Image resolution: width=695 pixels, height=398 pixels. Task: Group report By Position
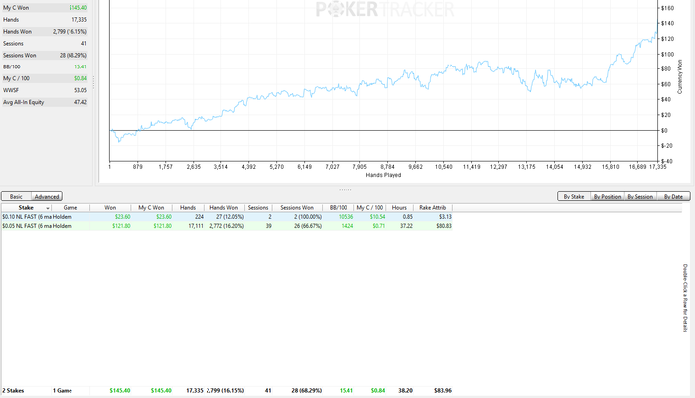click(607, 196)
